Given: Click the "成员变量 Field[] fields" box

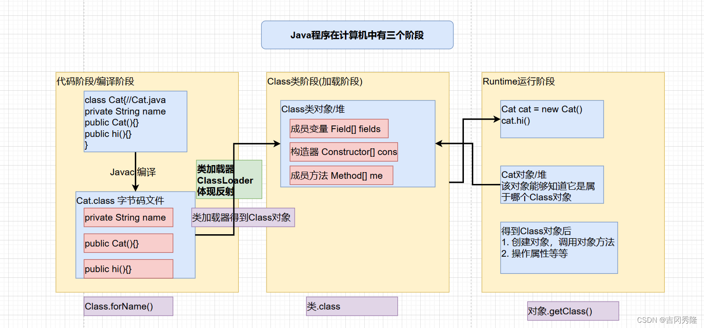Looking at the screenshot, I should (339, 129).
